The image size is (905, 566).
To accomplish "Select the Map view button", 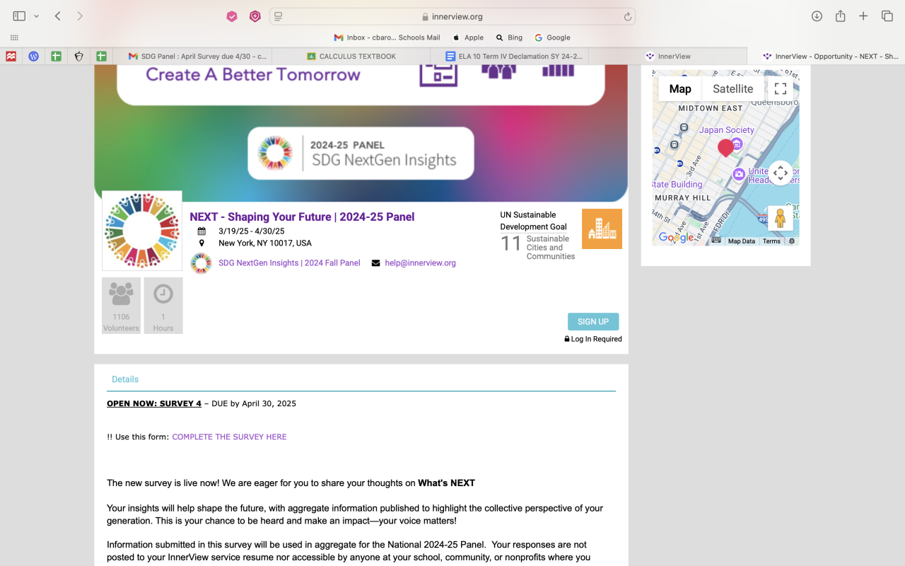I will pos(680,89).
